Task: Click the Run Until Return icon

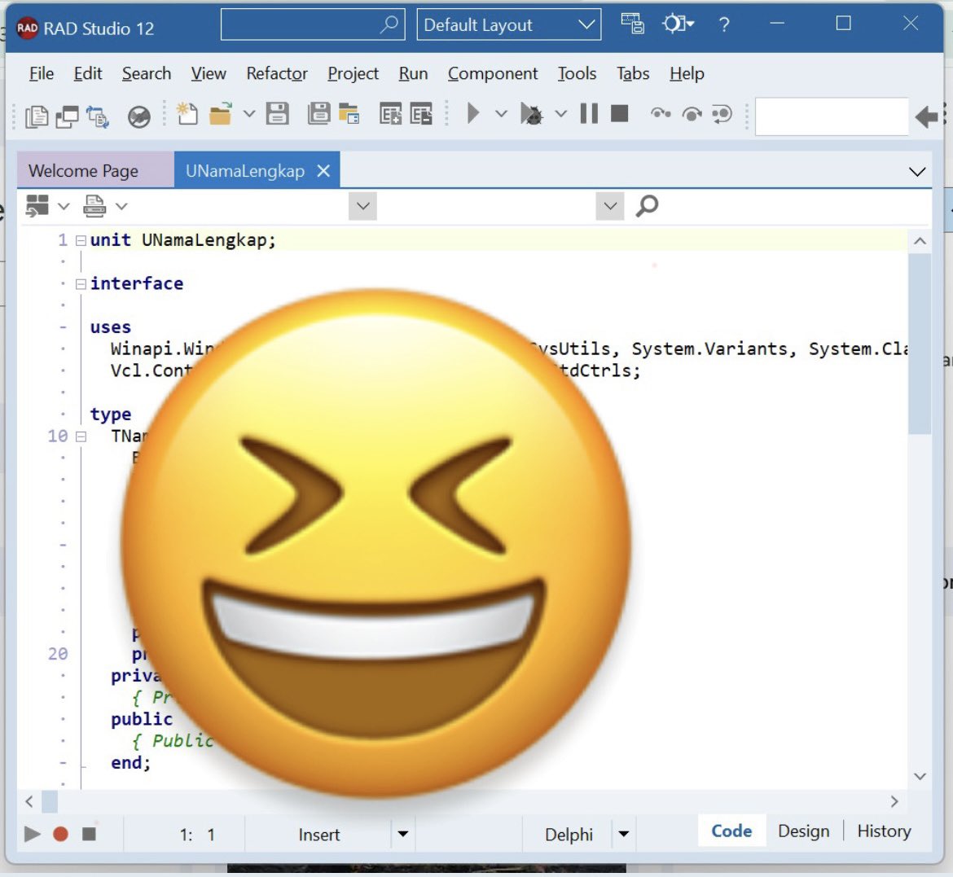Action: click(722, 114)
